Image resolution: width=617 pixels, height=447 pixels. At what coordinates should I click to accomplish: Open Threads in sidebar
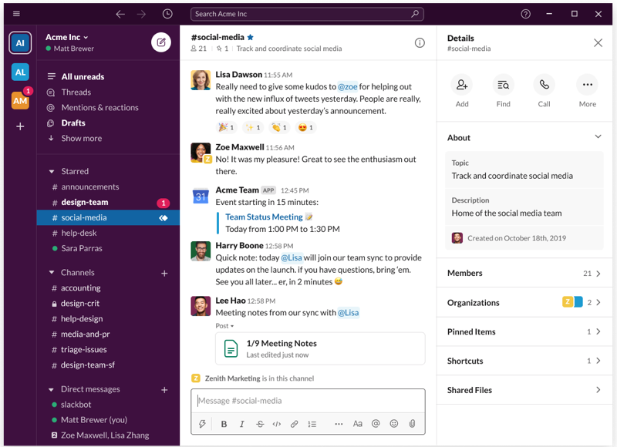[x=76, y=92]
